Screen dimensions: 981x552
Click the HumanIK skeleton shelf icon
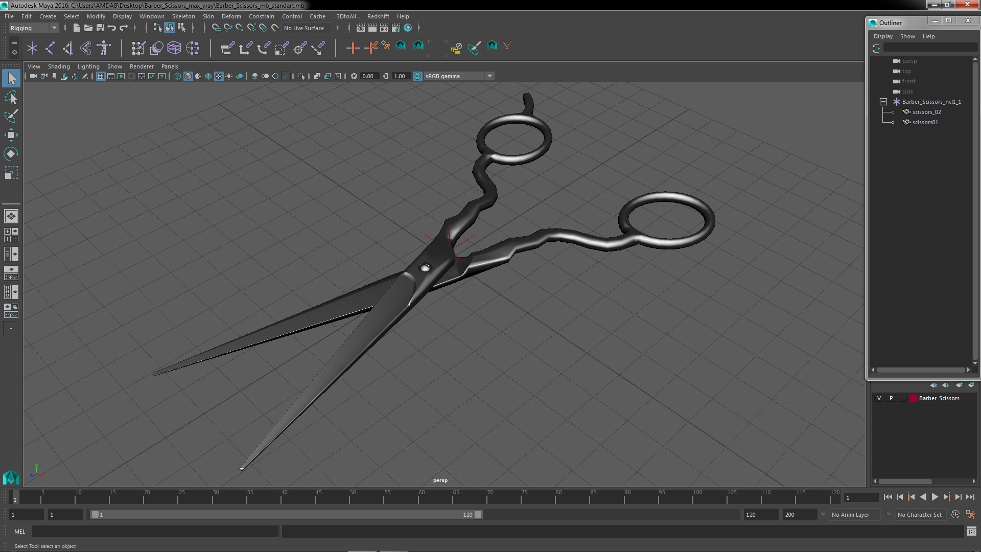(x=104, y=48)
